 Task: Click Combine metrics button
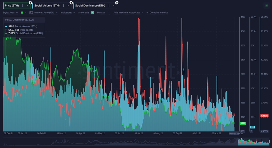tap(157, 12)
